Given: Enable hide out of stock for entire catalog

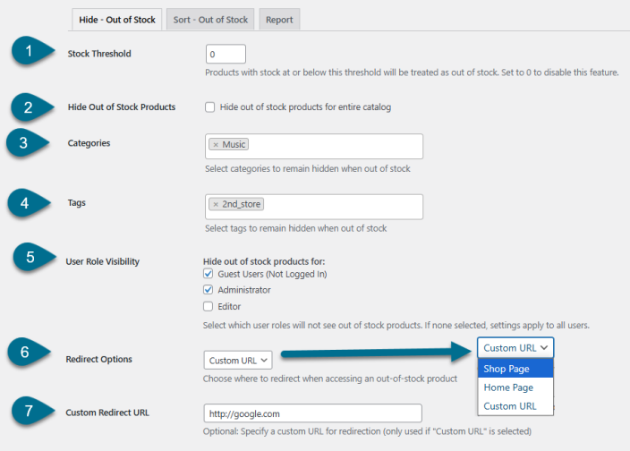Looking at the screenshot, I should tap(209, 107).
